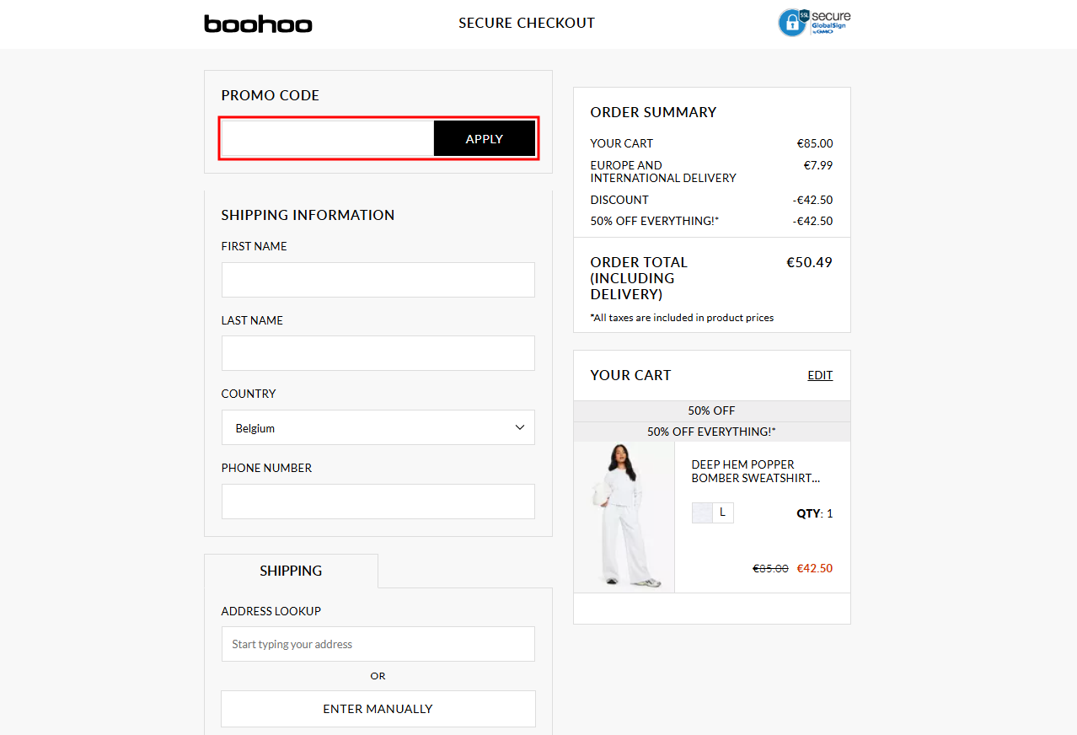1077x735 pixels.
Task: Click the PHONE NUMBER field
Action: pyautogui.click(x=378, y=501)
